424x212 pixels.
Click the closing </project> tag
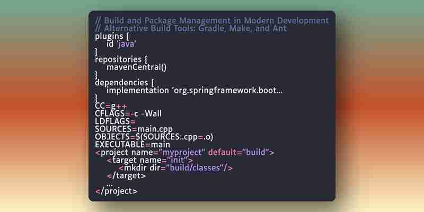pyautogui.click(x=116, y=191)
